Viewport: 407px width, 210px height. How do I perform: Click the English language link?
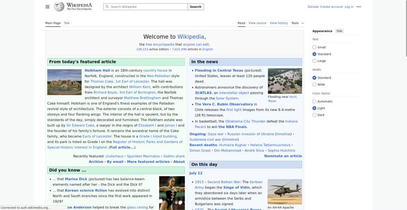208,49
